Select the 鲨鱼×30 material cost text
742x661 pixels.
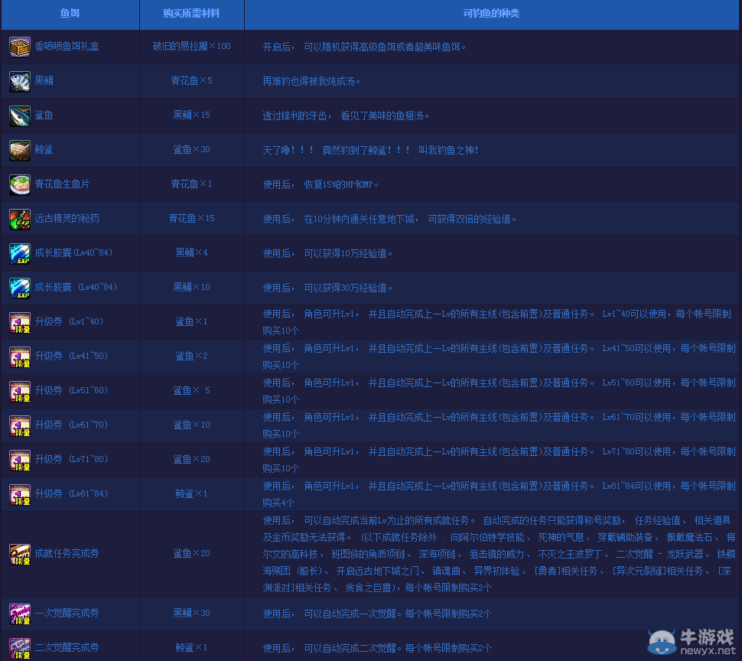[x=191, y=150]
